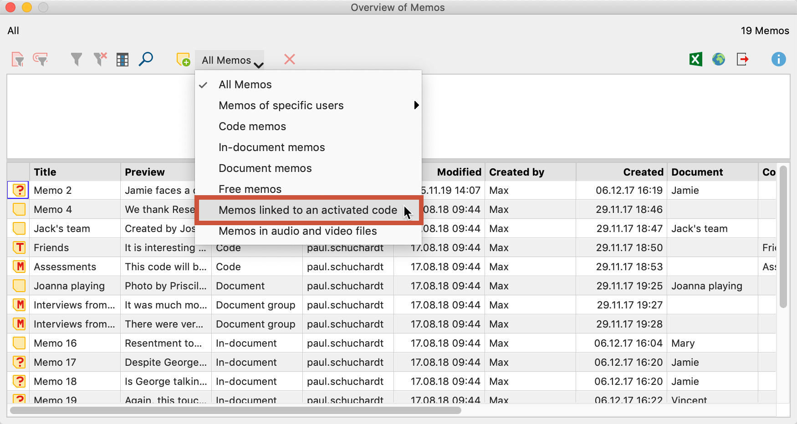The image size is (797, 424).
Task: Click the Document group cell for It was much mo...
Action: [x=257, y=305]
